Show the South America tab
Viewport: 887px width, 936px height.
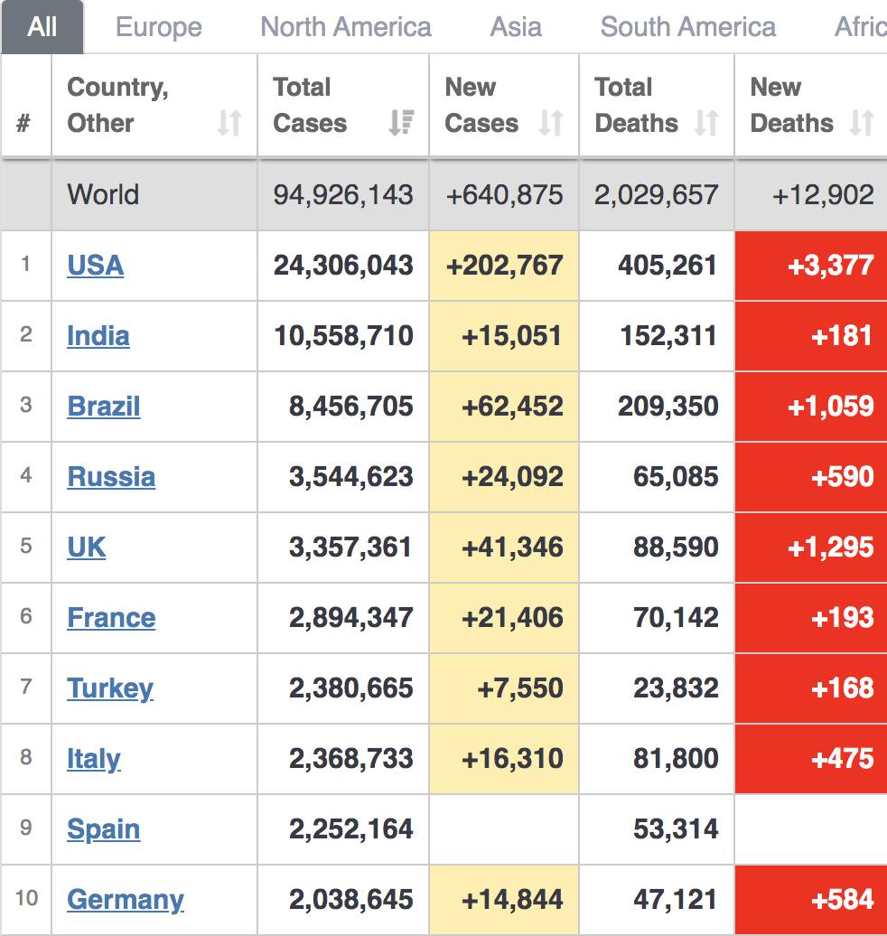pos(687,27)
